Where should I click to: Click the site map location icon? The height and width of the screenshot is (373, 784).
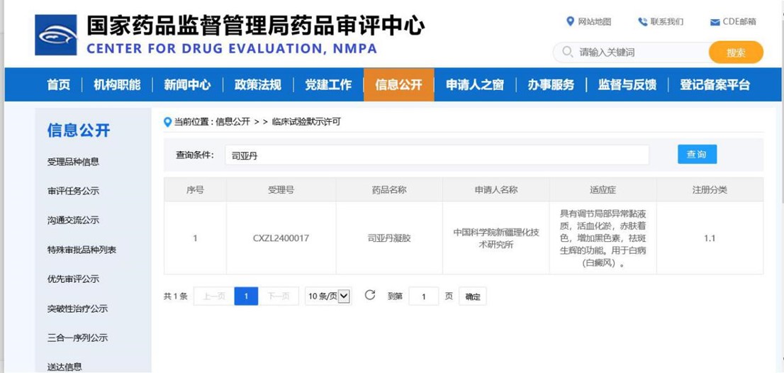(x=570, y=21)
